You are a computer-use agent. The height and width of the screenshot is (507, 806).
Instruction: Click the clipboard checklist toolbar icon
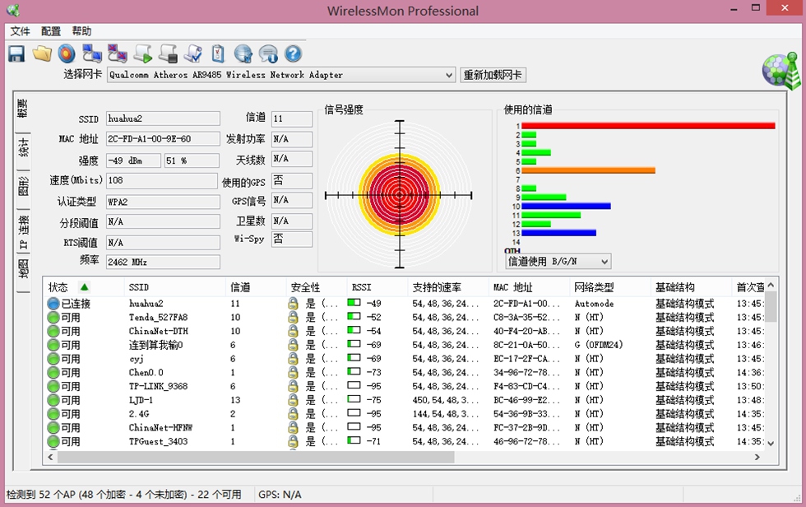219,53
